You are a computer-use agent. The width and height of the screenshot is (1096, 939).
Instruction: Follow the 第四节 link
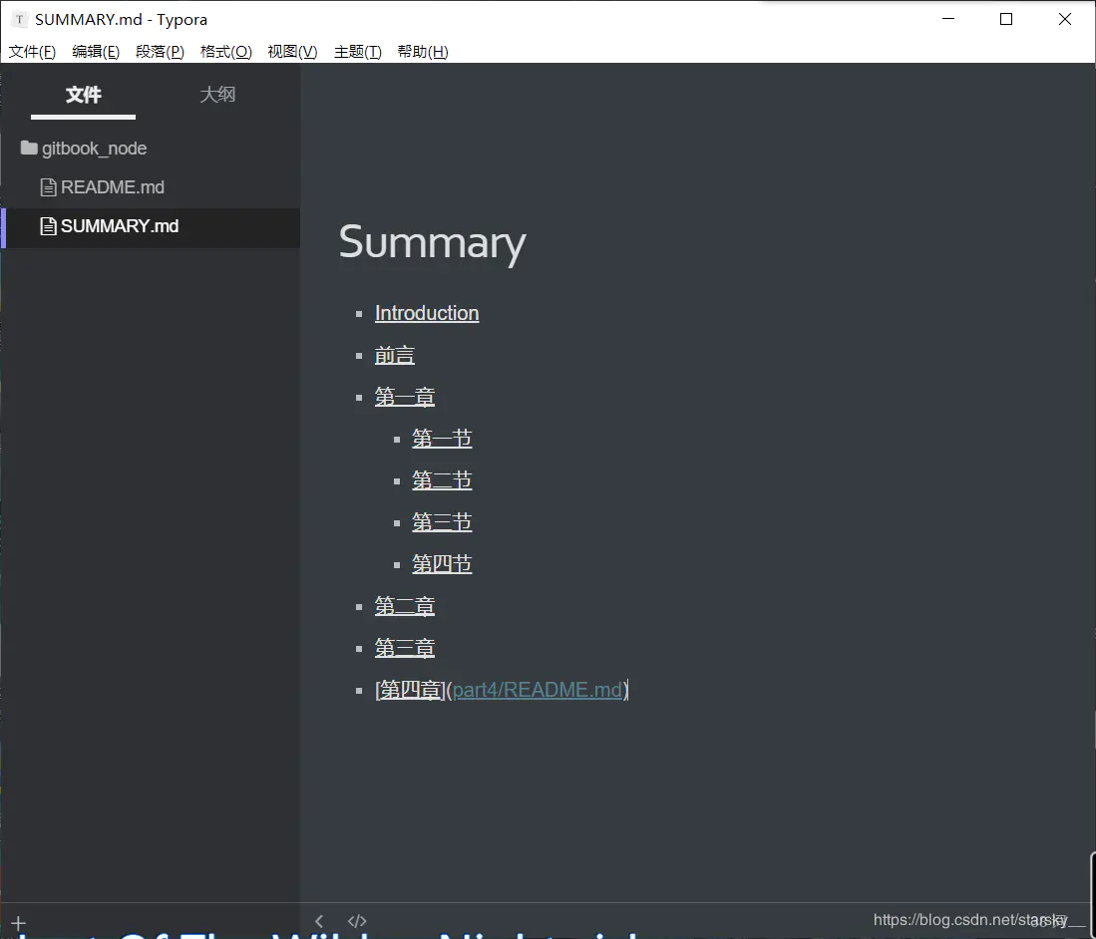pyautogui.click(x=442, y=564)
